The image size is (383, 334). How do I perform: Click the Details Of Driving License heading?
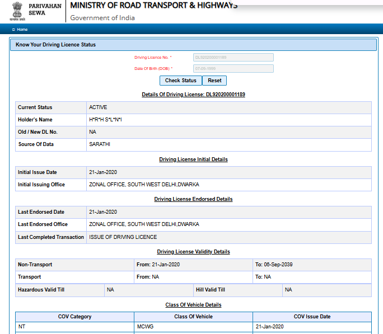[x=193, y=95]
